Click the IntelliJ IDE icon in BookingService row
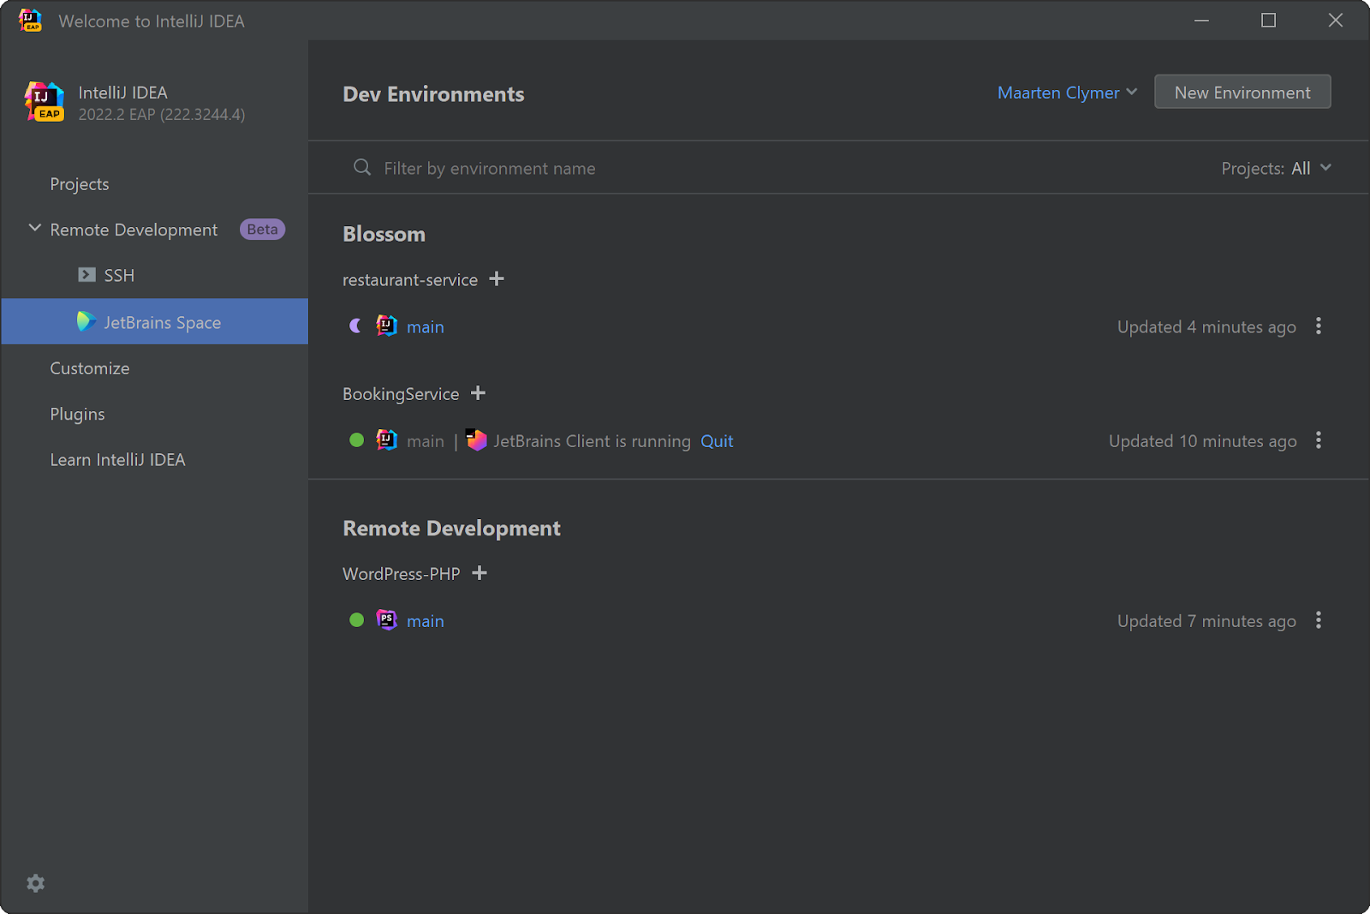The height and width of the screenshot is (914, 1370). pyautogui.click(x=387, y=440)
